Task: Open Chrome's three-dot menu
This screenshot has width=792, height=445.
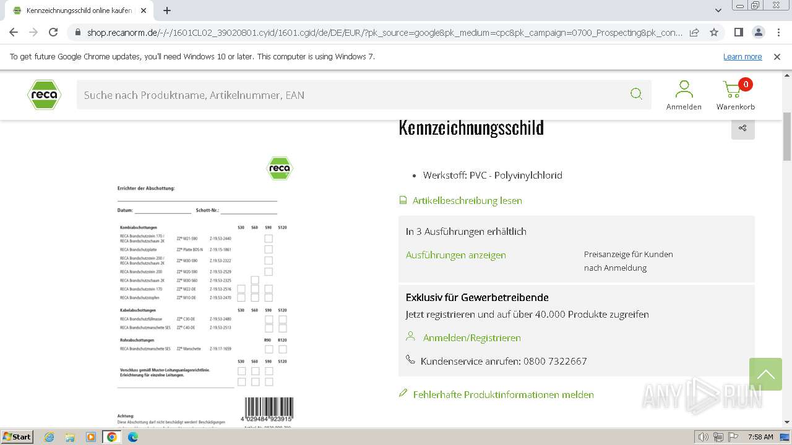Action: click(778, 32)
